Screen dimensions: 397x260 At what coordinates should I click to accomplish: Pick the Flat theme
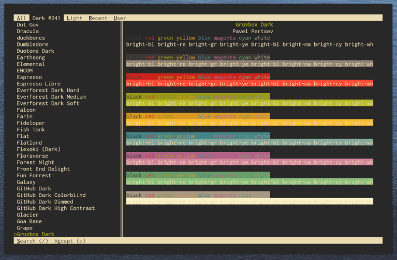[x=23, y=136]
